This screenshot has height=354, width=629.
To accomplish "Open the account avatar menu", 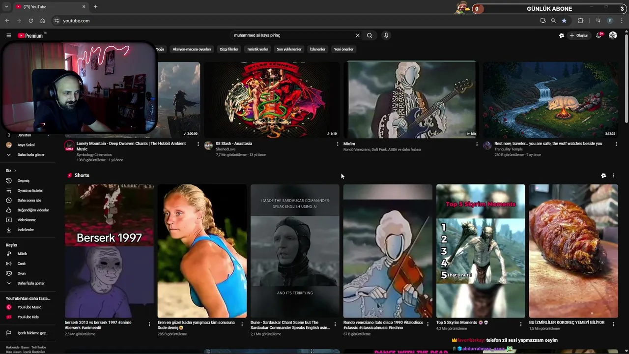I will [x=613, y=35].
